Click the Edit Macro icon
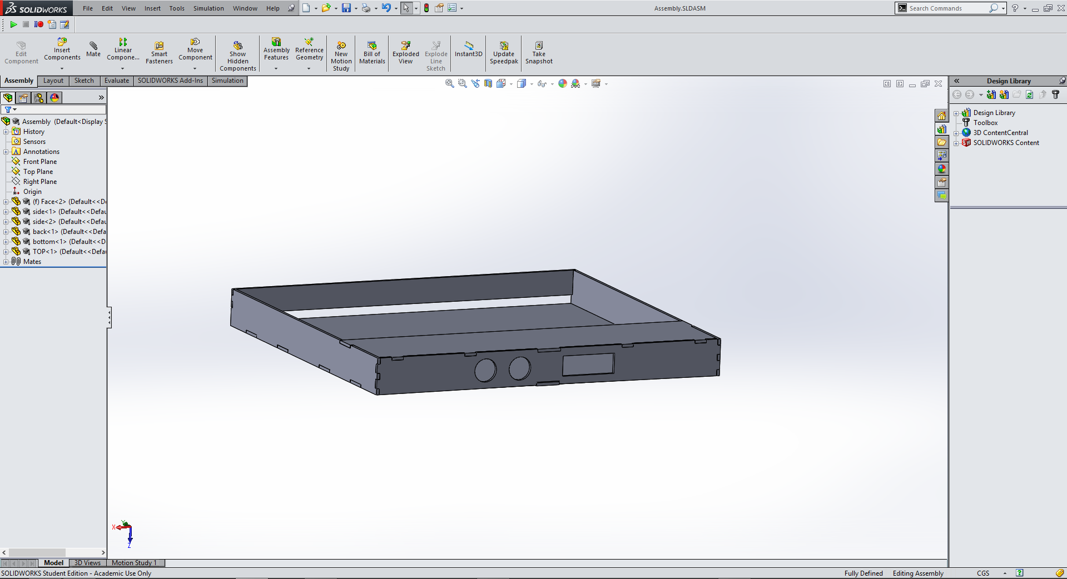 tap(64, 24)
